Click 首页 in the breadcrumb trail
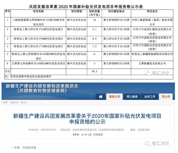The image size is (178, 153). (x=5, y=103)
